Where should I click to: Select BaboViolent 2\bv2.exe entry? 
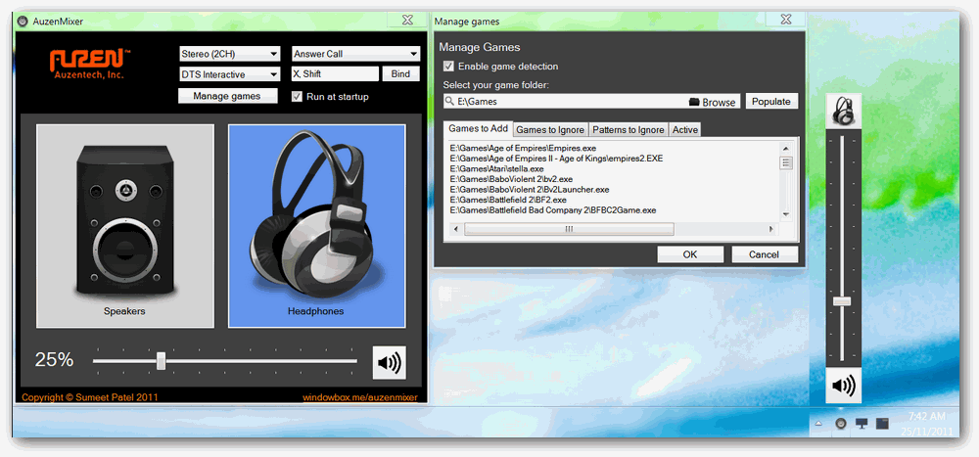pyautogui.click(x=511, y=179)
